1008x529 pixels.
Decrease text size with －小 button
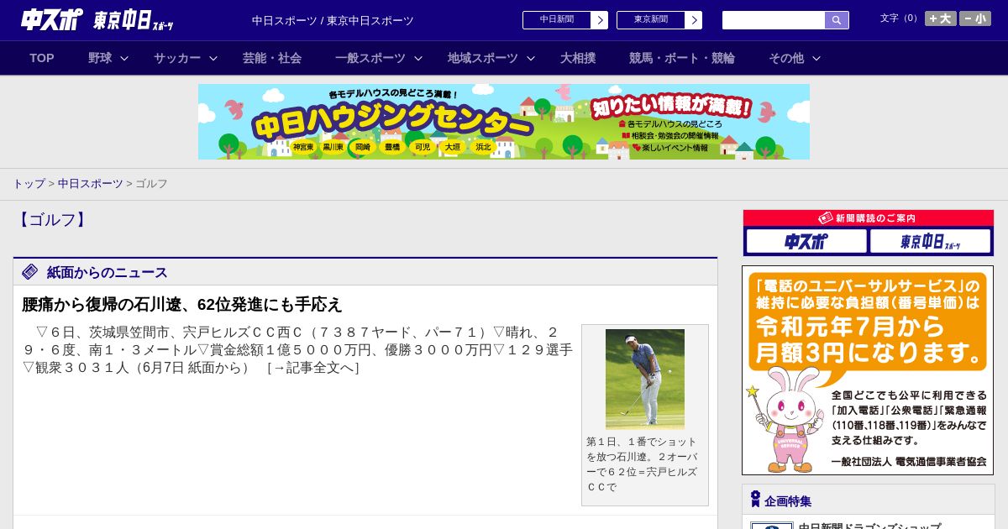point(975,18)
